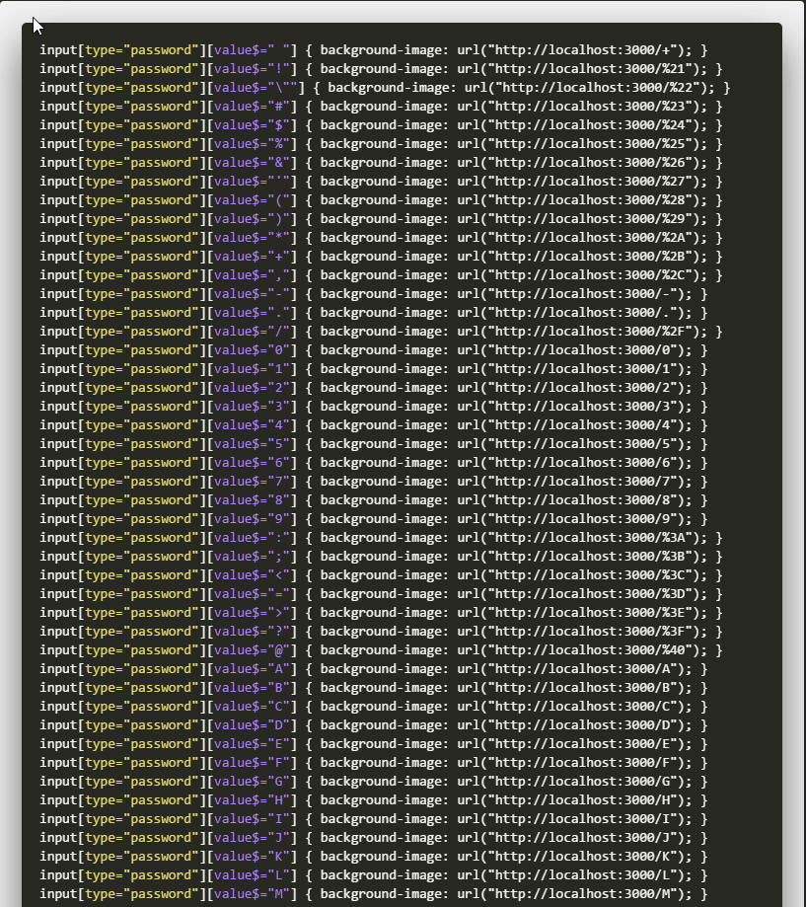The height and width of the screenshot is (907, 806).
Task: Click the code line with URL ending /M
Action: [374, 894]
